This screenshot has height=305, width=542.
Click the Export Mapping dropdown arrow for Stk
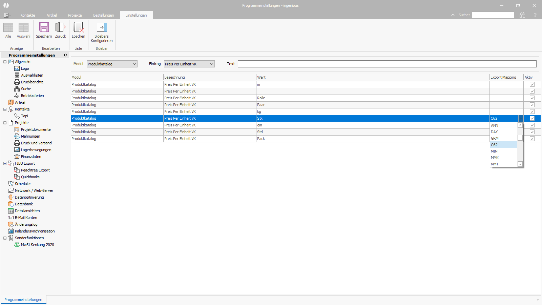coord(521,118)
